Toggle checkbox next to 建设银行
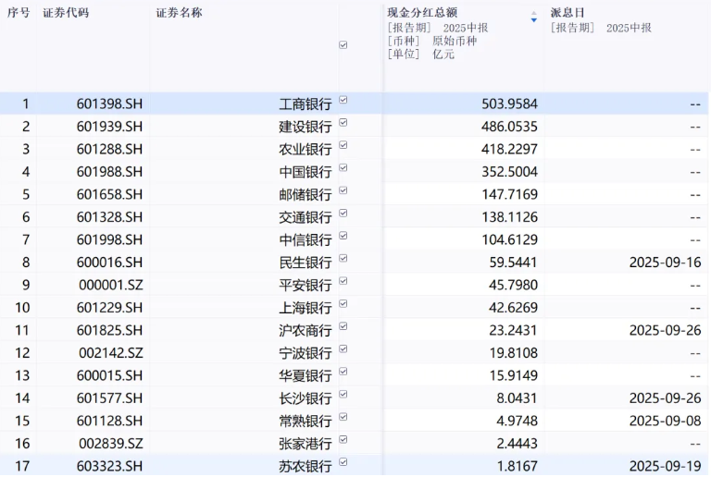This screenshot has width=711, height=477. pyautogui.click(x=343, y=123)
